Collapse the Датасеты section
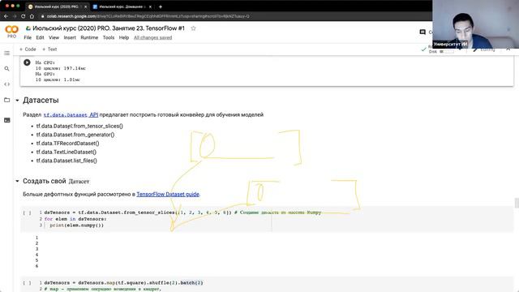The image size is (519, 292). pyautogui.click(x=17, y=101)
